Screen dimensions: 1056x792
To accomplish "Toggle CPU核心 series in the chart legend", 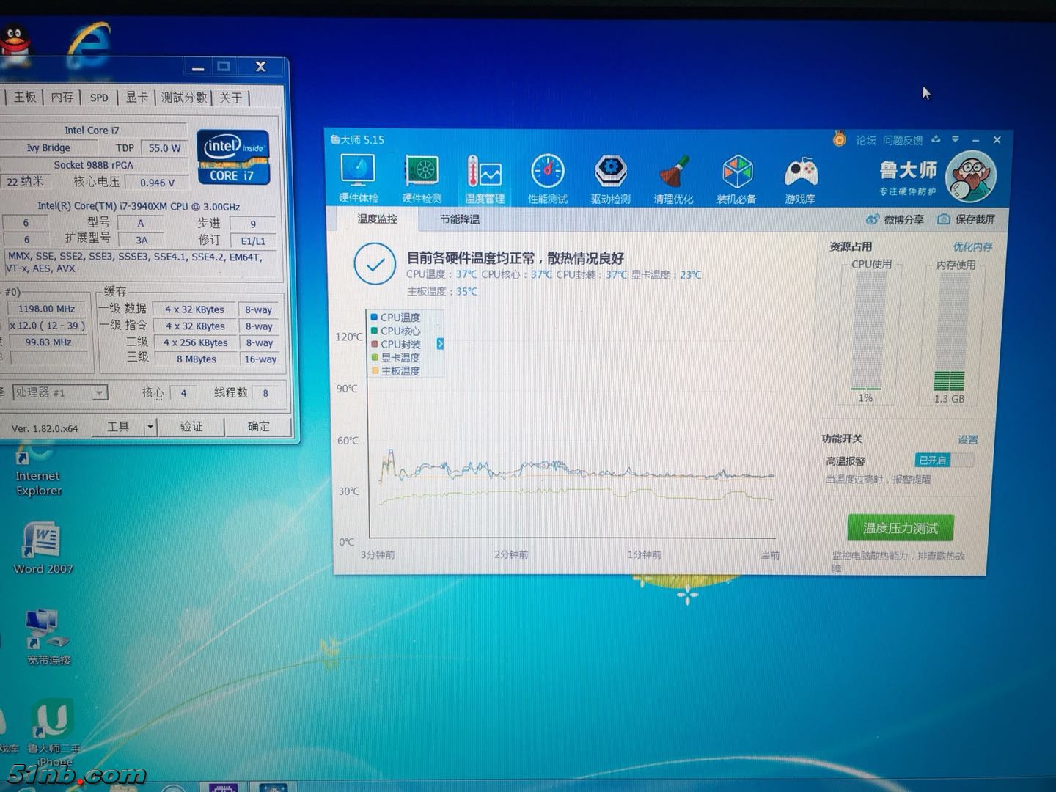I will point(395,331).
